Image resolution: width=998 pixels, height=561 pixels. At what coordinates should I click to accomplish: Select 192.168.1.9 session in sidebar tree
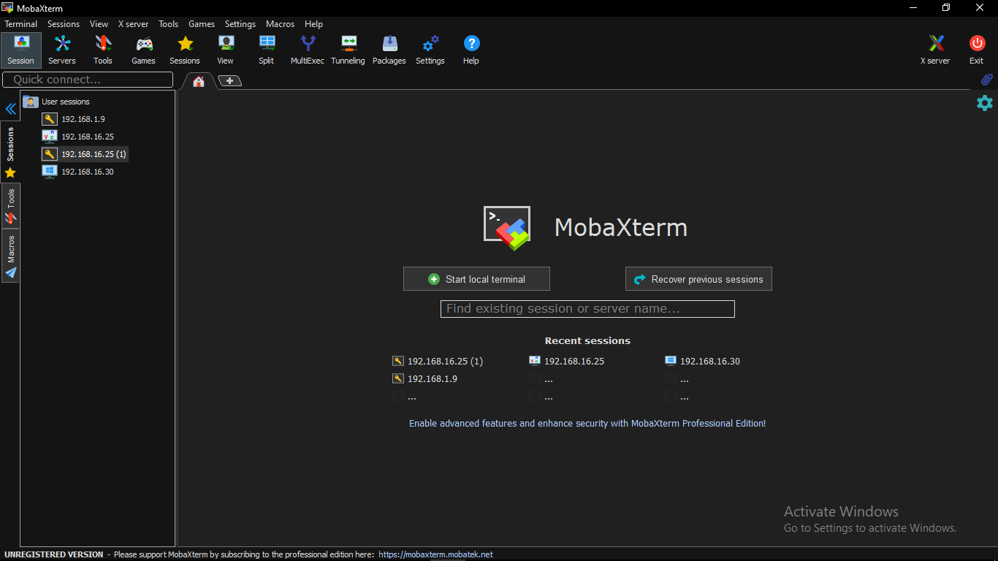[x=75, y=119]
